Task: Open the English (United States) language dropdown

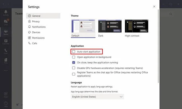Action: (x=97, y=97)
